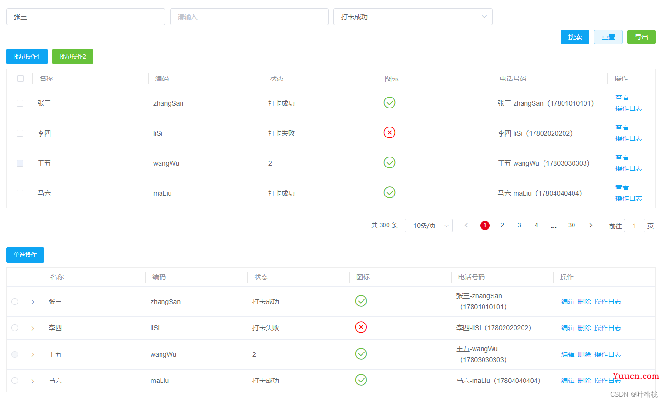The width and height of the screenshot is (665, 402).
Task: Expand the 李四 row in lower table
Action: pyautogui.click(x=33, y=328)
